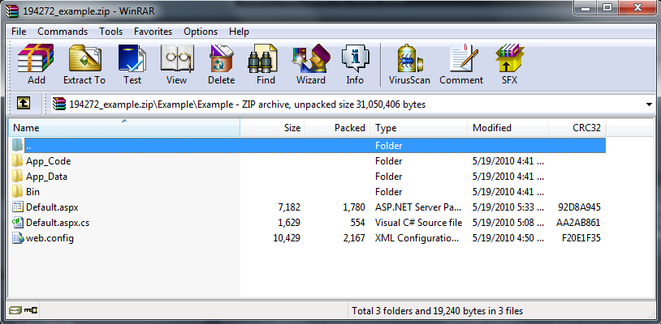Click size value 10,429
Image resolution: width=661 pixels, height=324 pixels.
(x=287, y=238)
